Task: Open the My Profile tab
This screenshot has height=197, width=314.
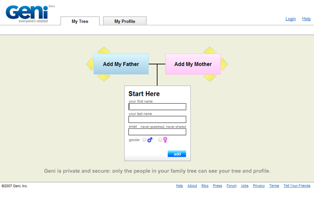Action: pyautogui.click(x=125, y=21)
